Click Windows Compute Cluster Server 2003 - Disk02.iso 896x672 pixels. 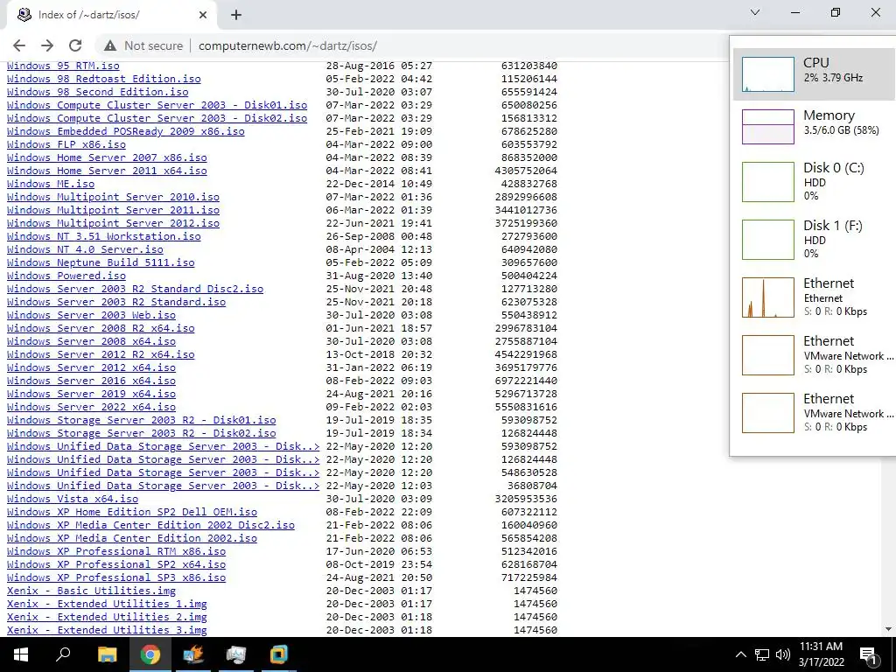click(157, 118)
